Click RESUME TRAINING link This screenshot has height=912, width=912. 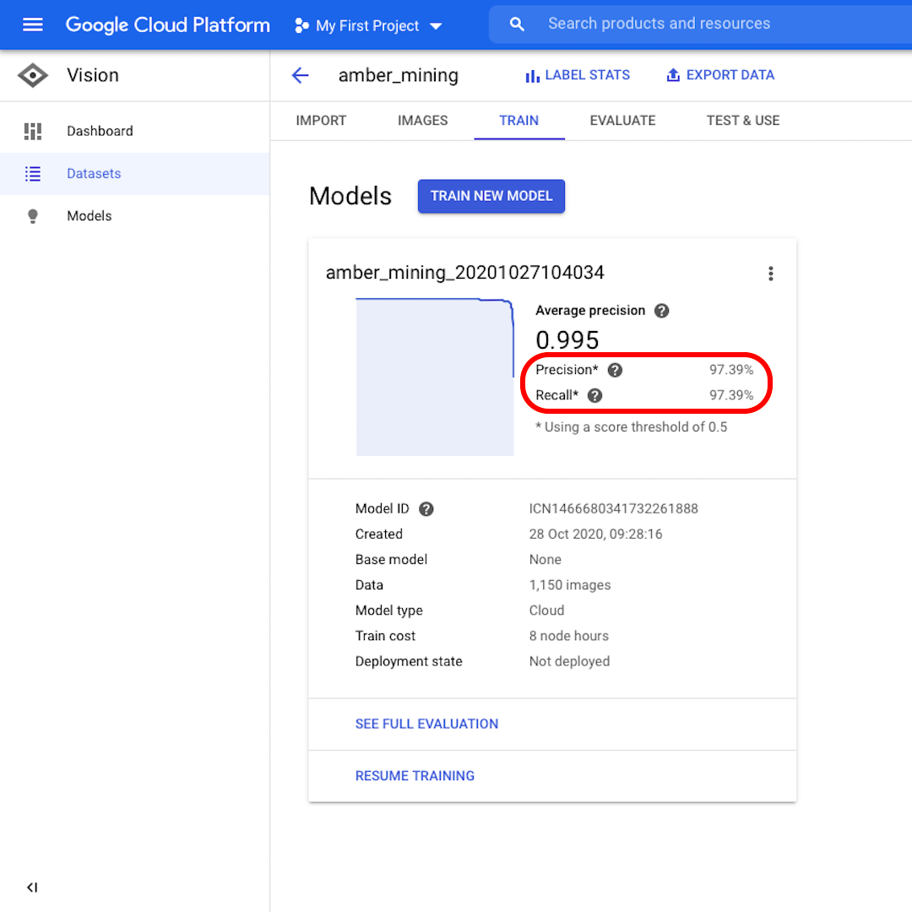point(415,775)
